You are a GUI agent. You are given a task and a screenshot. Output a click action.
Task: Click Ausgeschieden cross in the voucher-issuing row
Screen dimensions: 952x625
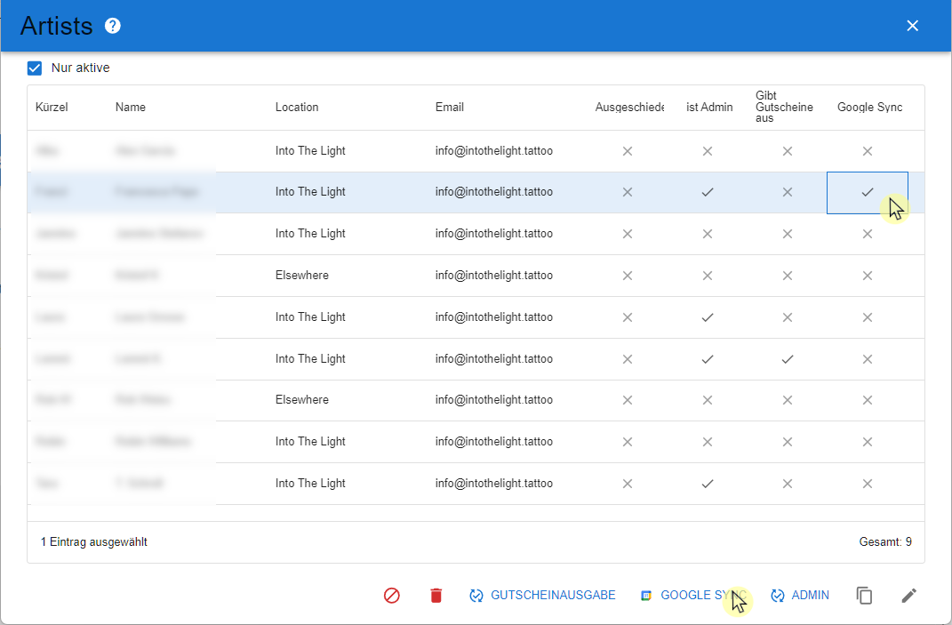628,359
